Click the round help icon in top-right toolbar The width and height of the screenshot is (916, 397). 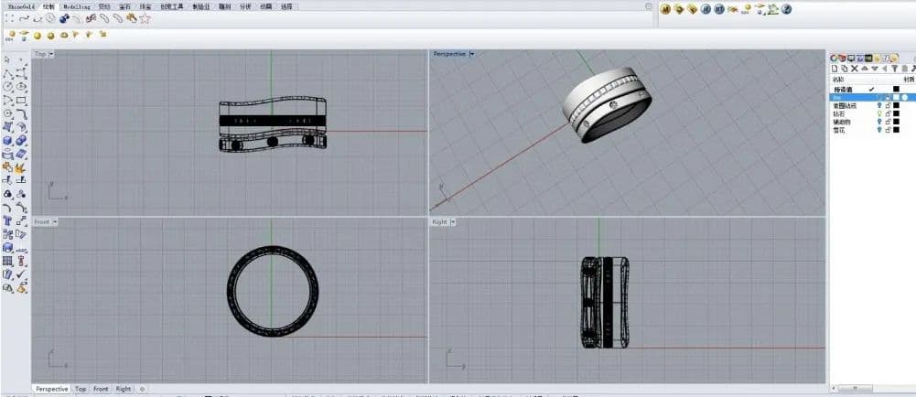786,9
